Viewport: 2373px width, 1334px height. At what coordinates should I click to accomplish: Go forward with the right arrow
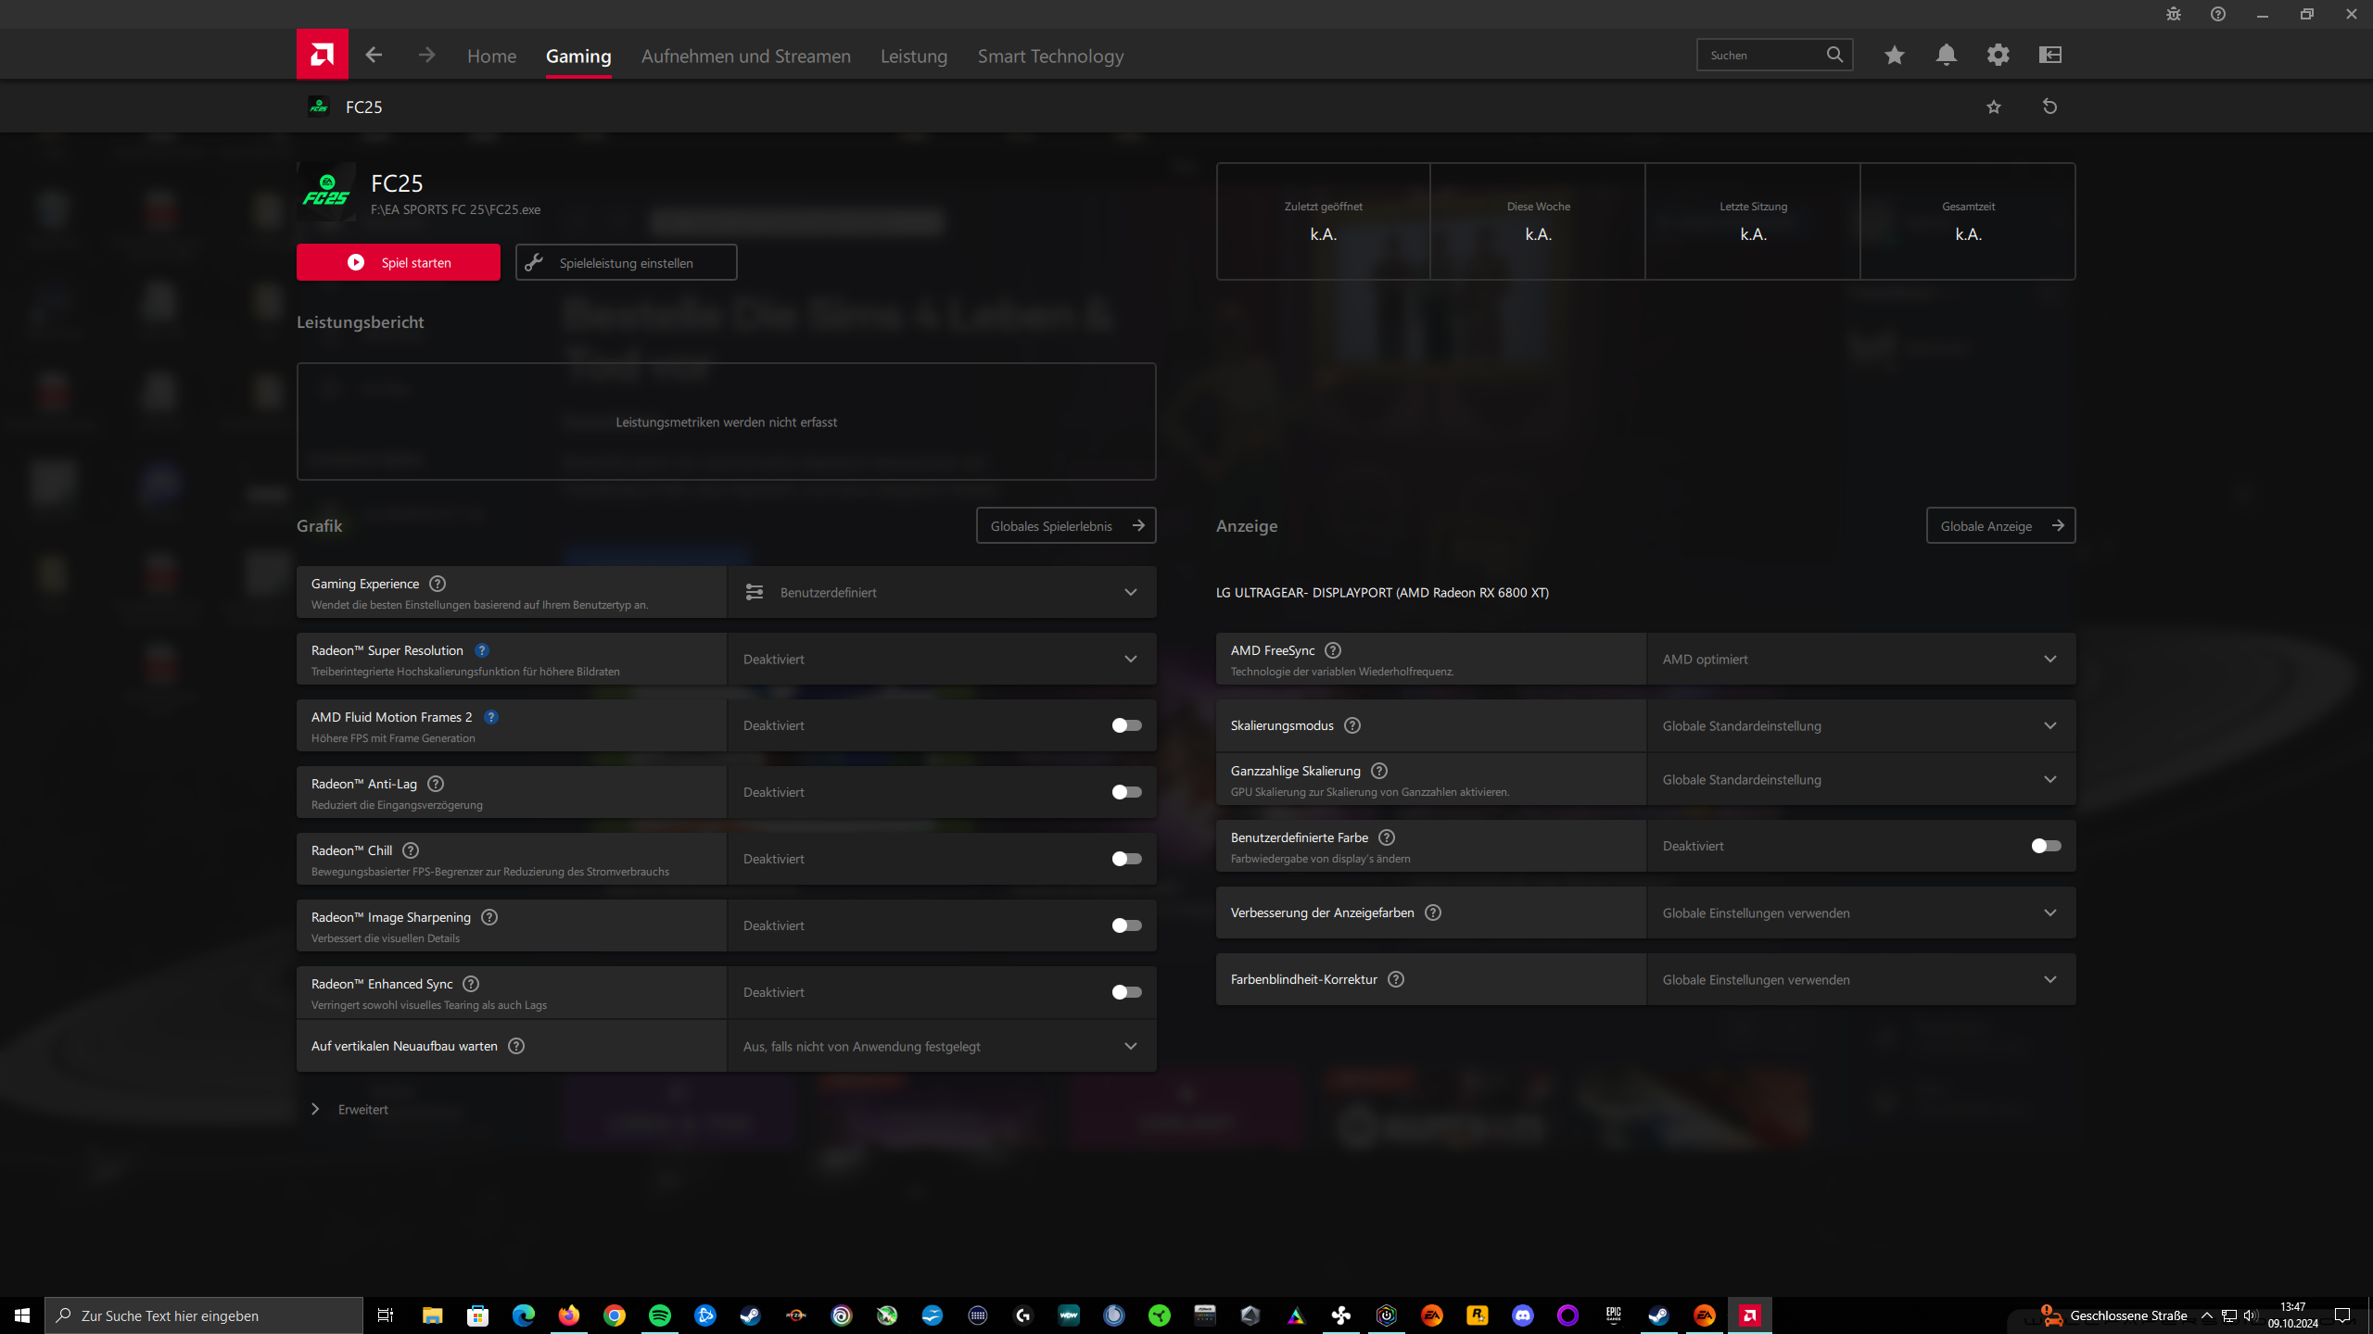pos(426,56)
